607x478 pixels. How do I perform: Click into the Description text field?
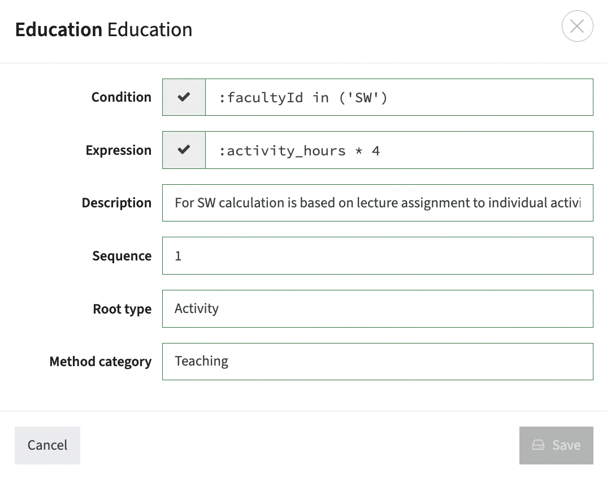click(x=378, y=203)
